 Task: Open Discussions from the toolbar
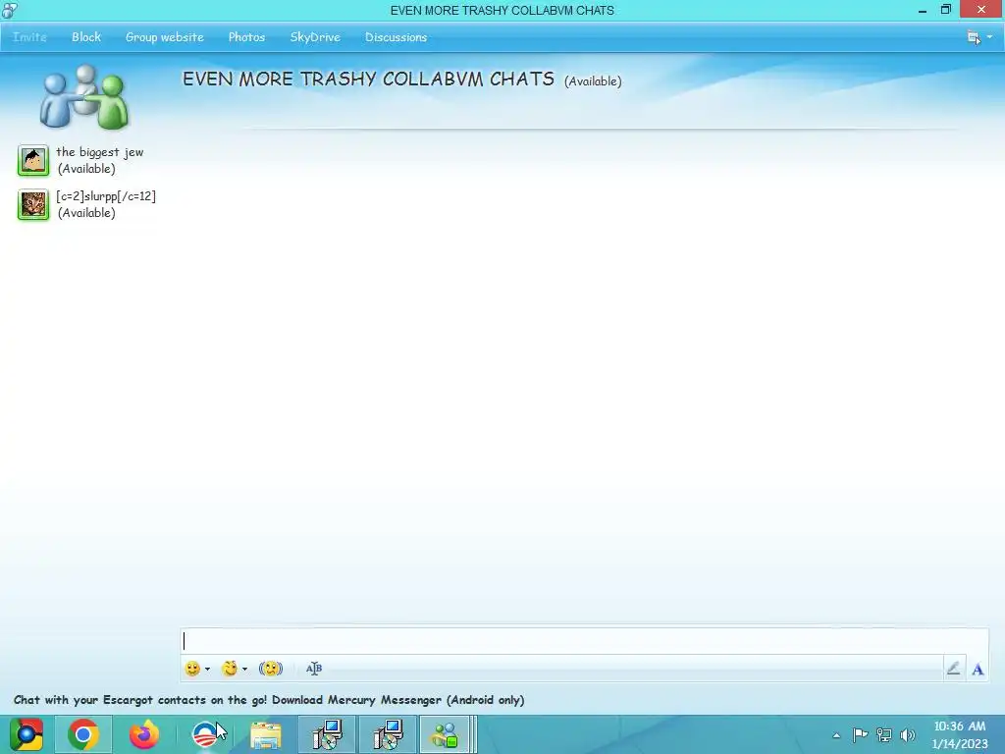[397, 37]
